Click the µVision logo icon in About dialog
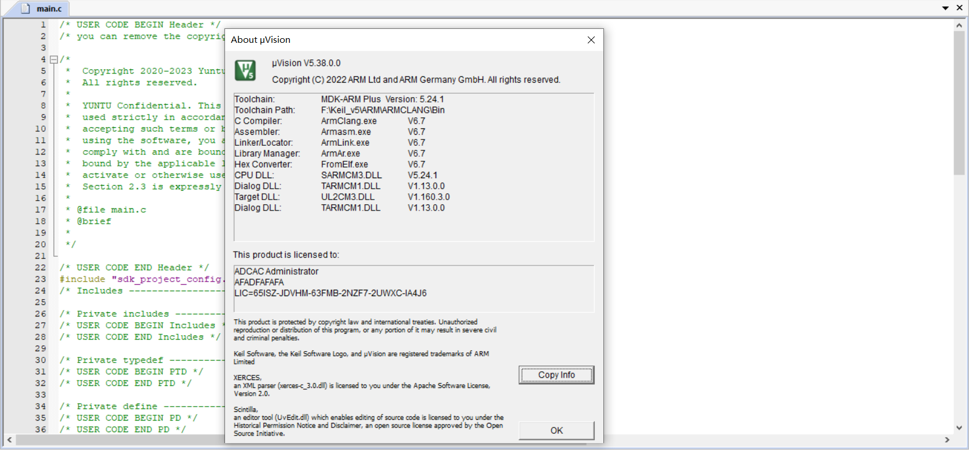Image resolution: width=969 pixels, height=450 pixels. pyautogui.click(x=245, y=71)
